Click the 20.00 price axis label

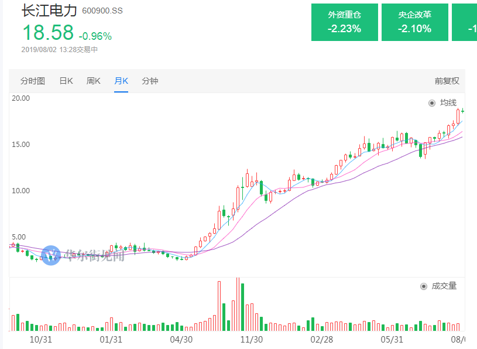(20, 98)
